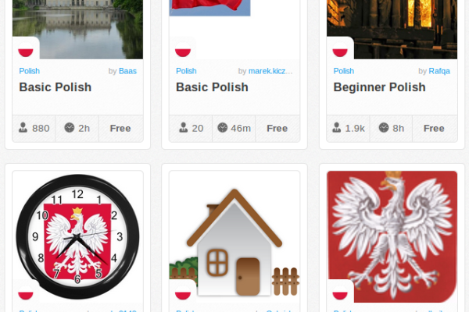Click the learners icon showing 1.9k

click(336, 128)
